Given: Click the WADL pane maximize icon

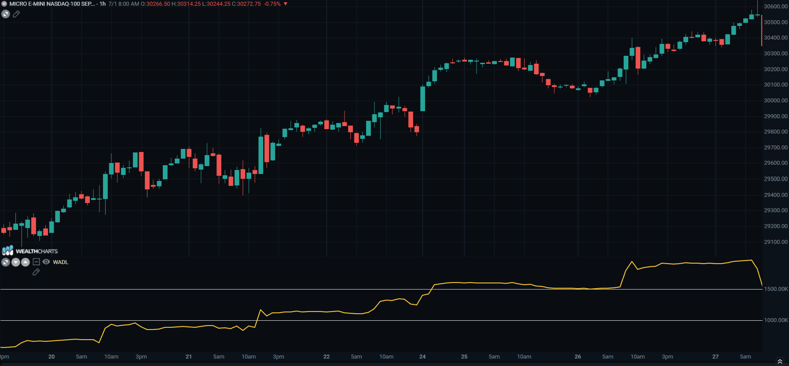Looking at the screenshot, I should [x=6, y=262].
